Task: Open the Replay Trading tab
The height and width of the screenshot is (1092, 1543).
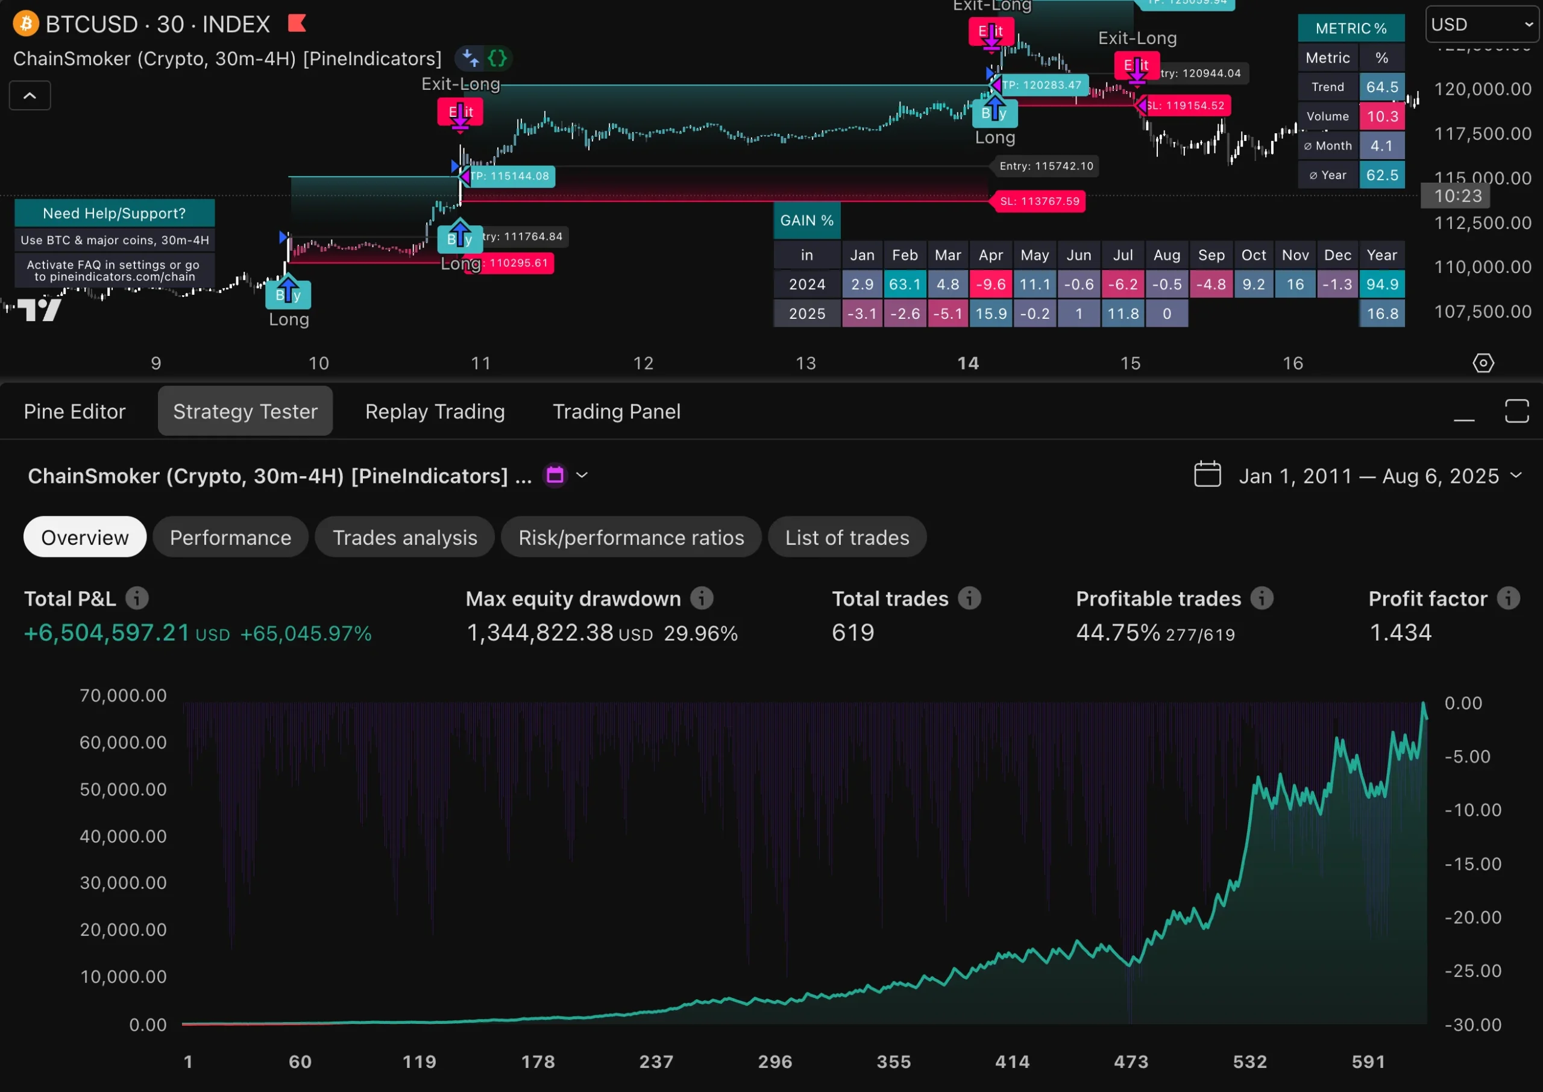Action: tap(435, 412)
